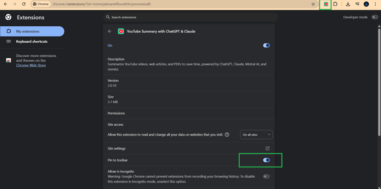381x189 pixels.
Task: Click the Pin to toolbar label
Action: (118, 160)
